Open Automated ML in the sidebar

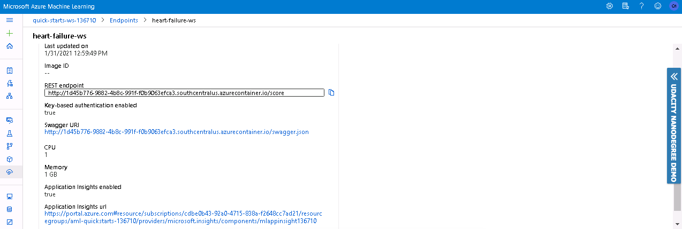10,83
